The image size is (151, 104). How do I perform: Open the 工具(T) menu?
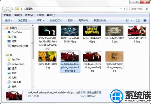40,15
